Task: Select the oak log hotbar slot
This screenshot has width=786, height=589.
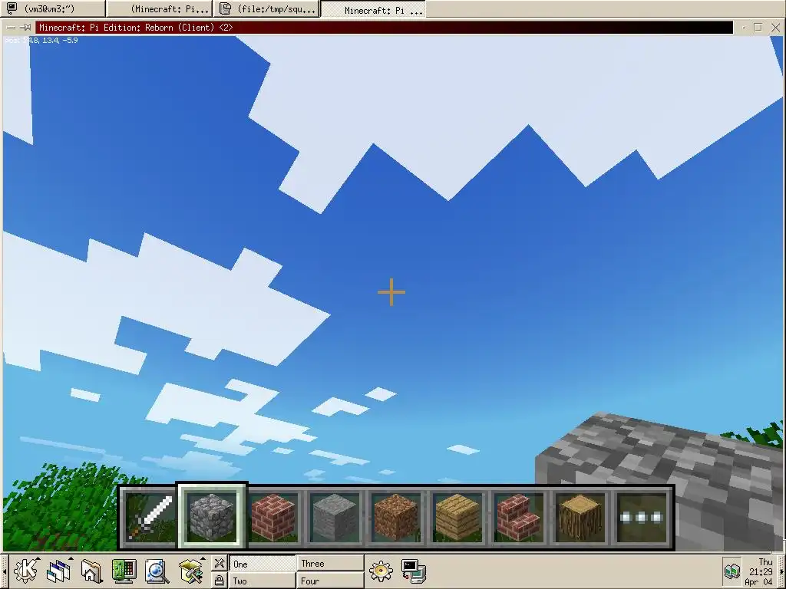Action: 580,517
